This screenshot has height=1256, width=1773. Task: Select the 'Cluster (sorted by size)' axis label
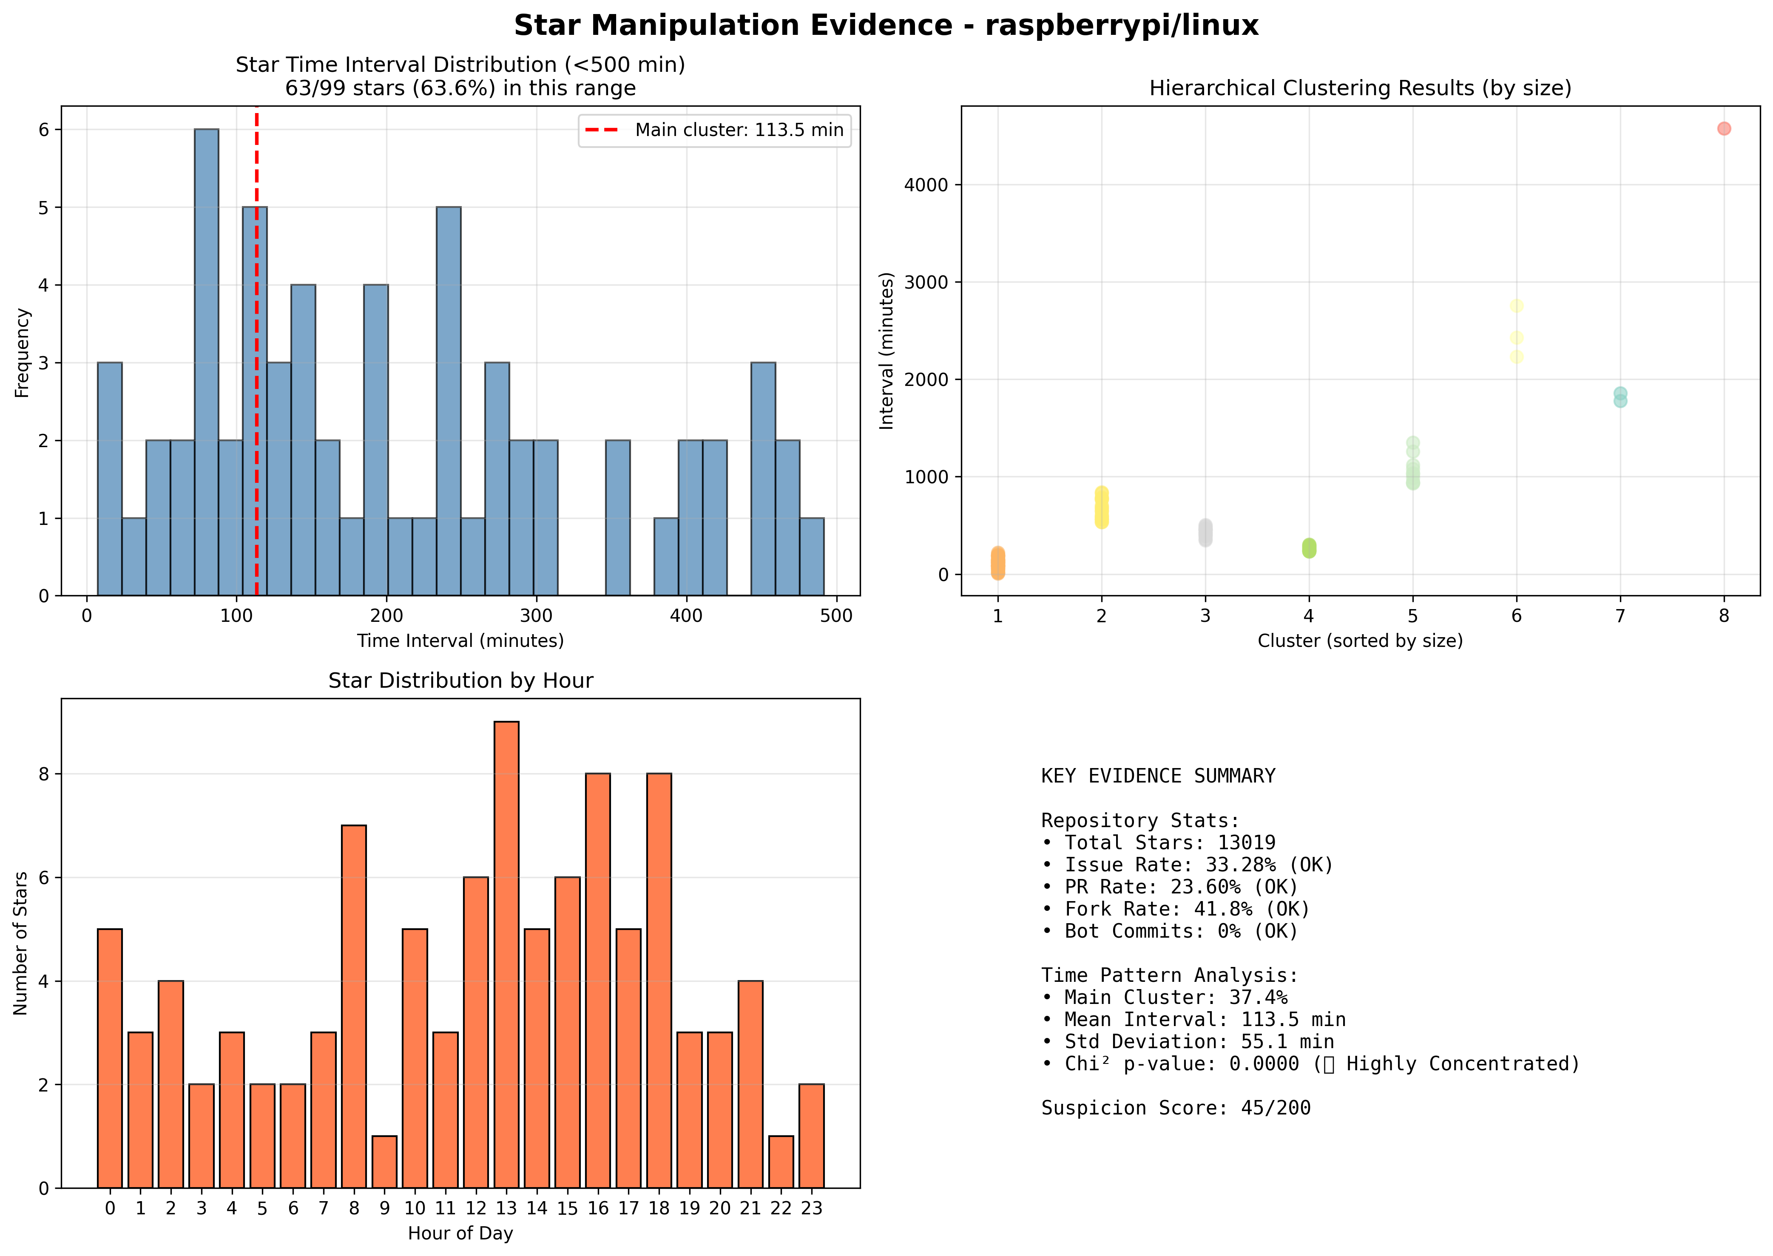(x=1360, y=641)
